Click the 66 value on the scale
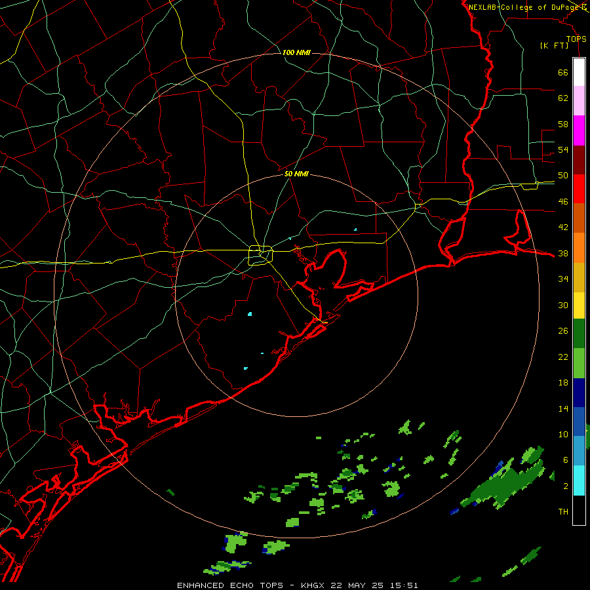The width and height of the screenshot is (590, 590). click(563, 72)
